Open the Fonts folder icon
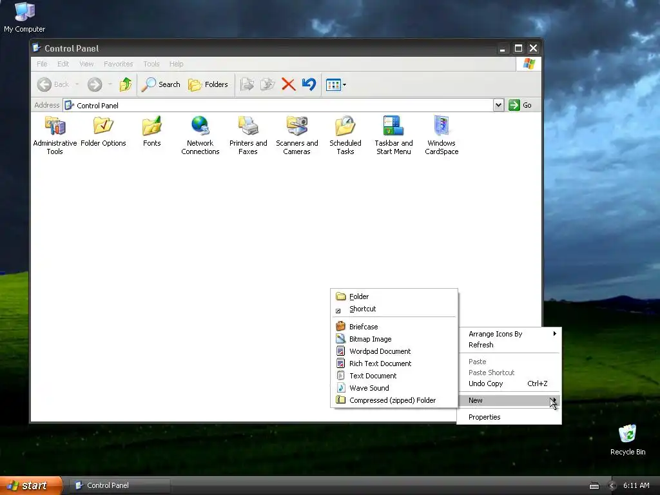This screenshot has height=495, width=660. (151, 131)
